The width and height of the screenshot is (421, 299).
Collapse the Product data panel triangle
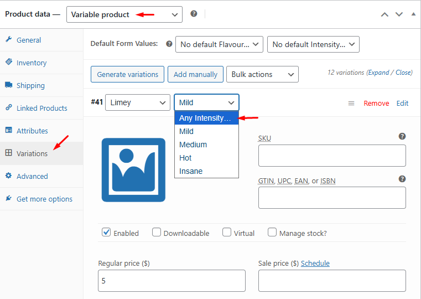[413, 14]
